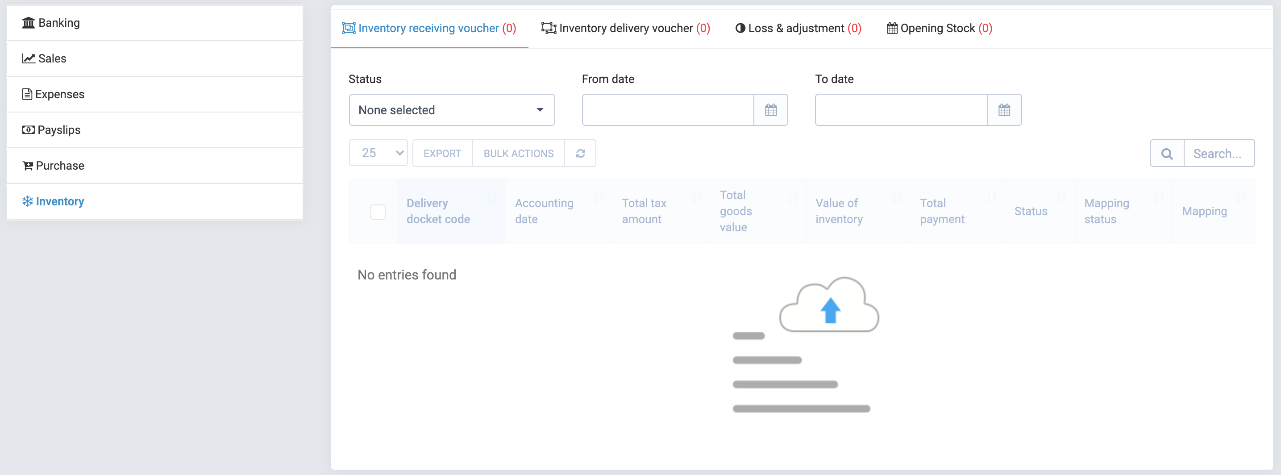Sort by Value of inventory column
The width and height of the screenshot is (1281, 475).
(x=858, y=212)
